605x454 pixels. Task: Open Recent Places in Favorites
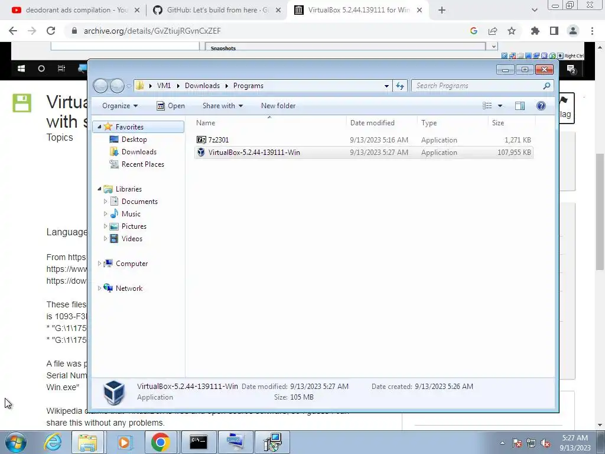click(143, 164)
